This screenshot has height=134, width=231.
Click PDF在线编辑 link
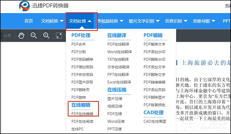pyautogui.click(x=82, y=114)
